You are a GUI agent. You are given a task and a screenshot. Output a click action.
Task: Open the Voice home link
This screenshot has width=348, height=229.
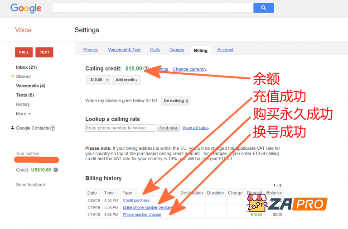pyautogui.click(x=23, y=30)
